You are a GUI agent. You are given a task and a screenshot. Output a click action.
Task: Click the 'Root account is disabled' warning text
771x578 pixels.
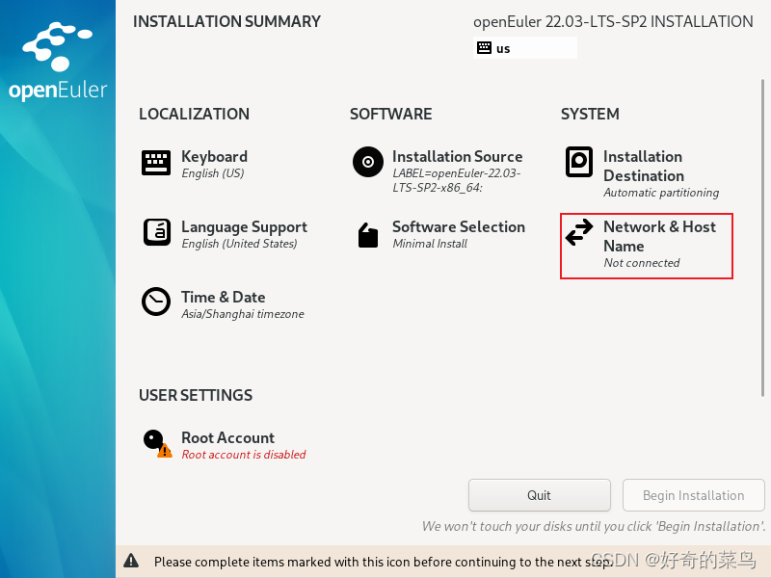click(x=244, y=454)
